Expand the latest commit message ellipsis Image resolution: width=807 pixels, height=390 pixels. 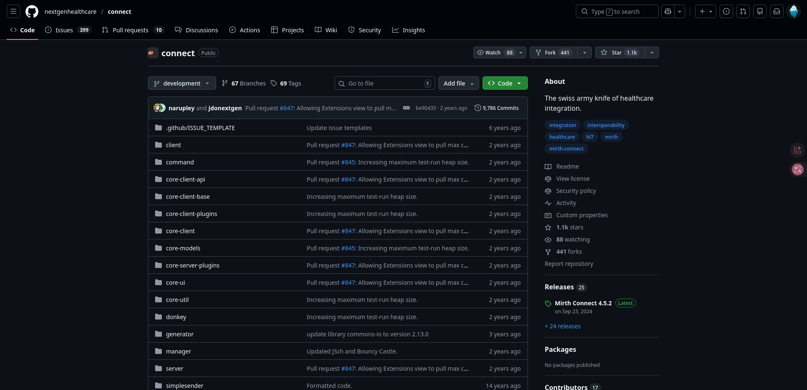click(x=406, y=108)
